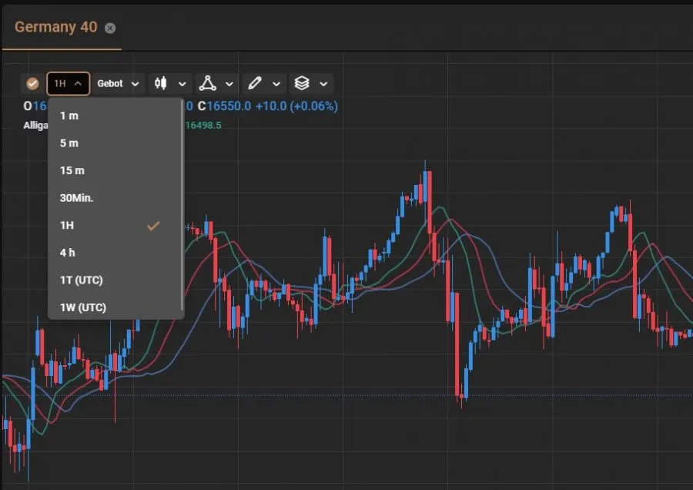Click the checkmark next to 1H interval
The image size is (693, 490).
pyautogui.click(x=152, y=225)
